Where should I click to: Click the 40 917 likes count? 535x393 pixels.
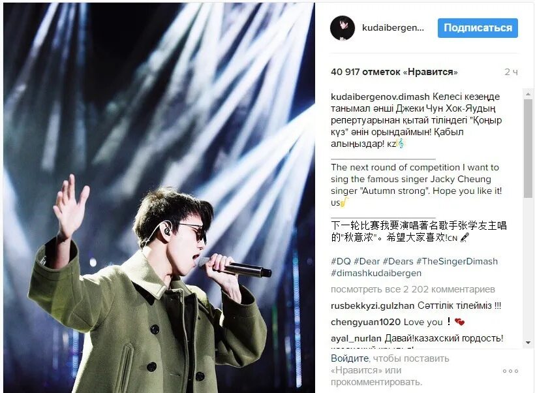pos(394,72)
